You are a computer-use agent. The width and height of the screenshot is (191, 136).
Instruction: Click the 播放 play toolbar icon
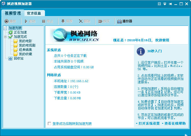pyautogui.click(x=7, y=21)
